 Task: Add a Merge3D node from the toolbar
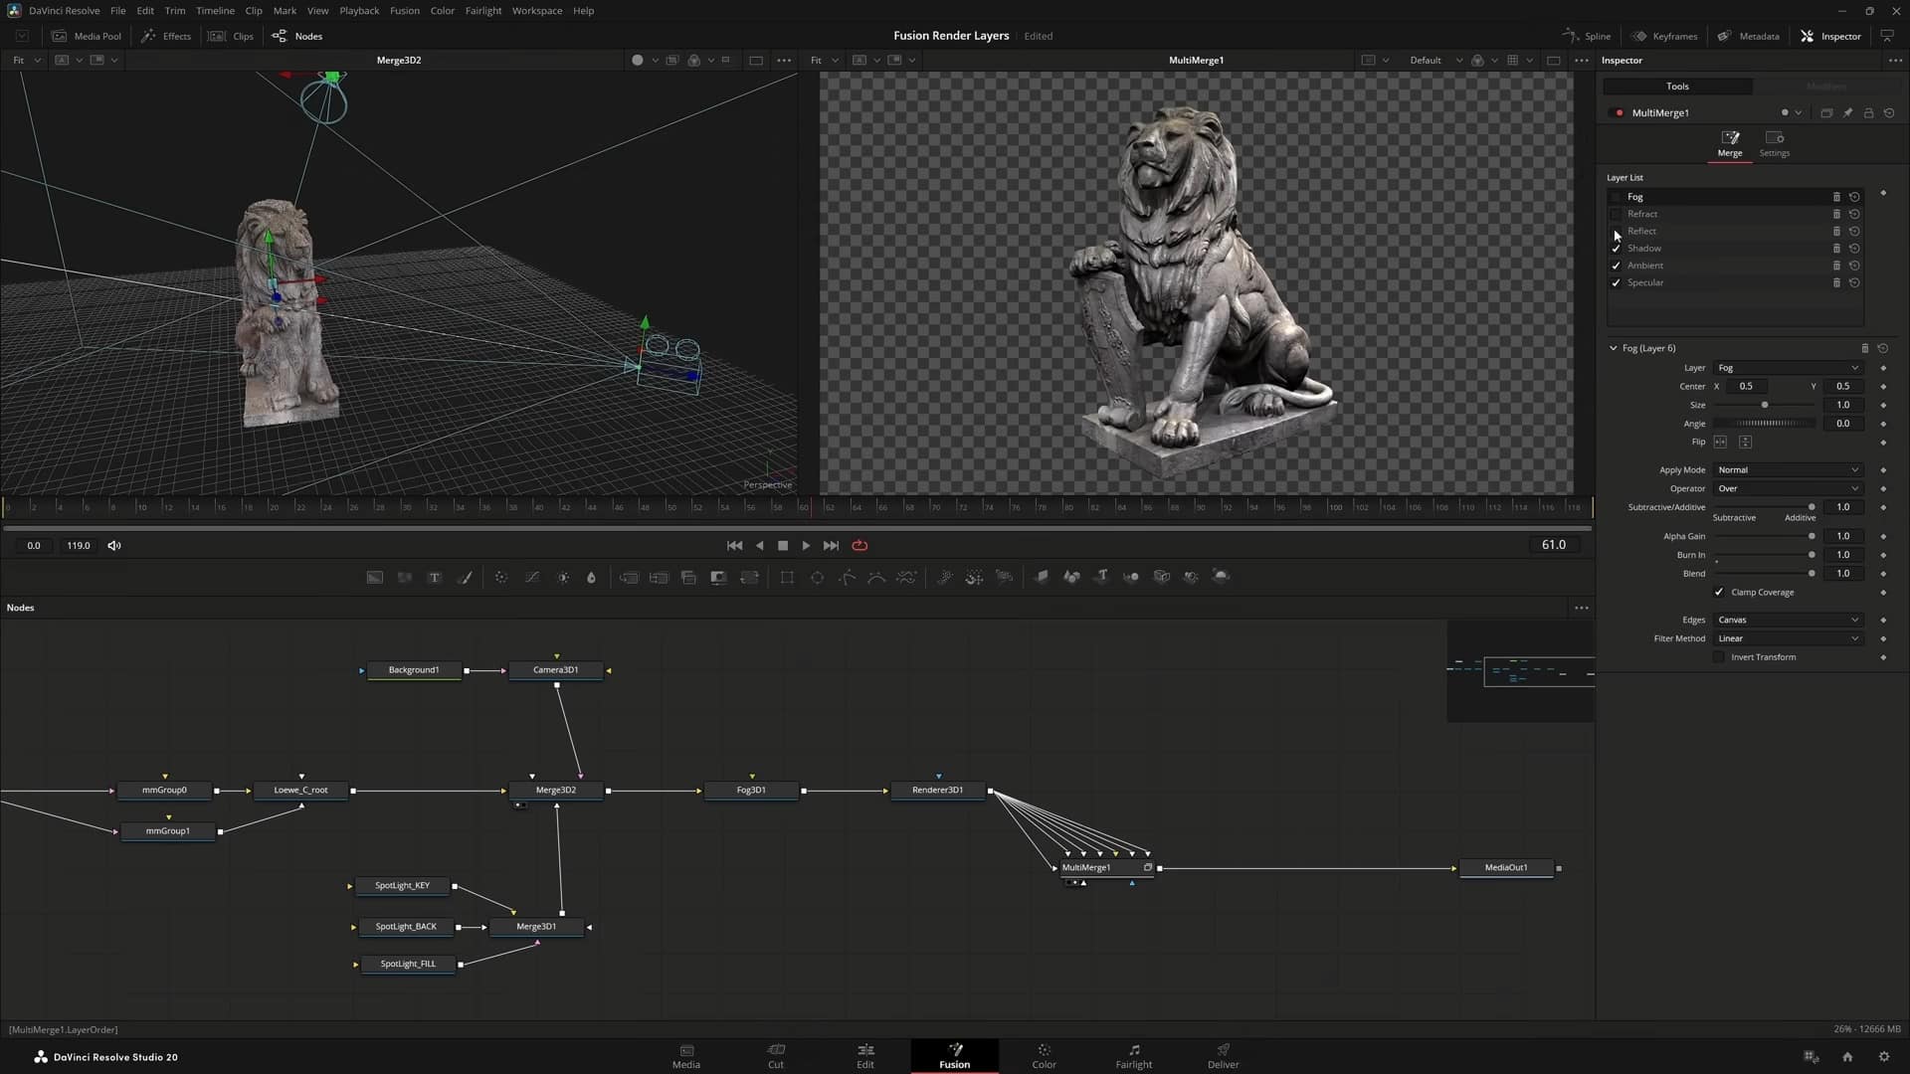pos(1131,577)
